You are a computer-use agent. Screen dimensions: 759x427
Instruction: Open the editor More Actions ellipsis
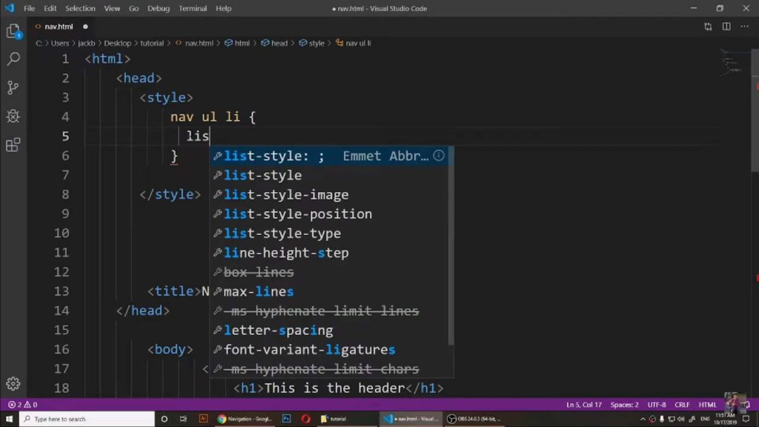[x=744, y=27]
